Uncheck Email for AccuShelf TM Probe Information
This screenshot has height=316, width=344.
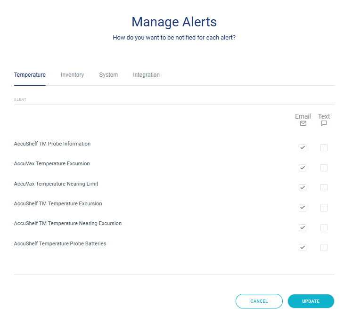coord(303,147)
